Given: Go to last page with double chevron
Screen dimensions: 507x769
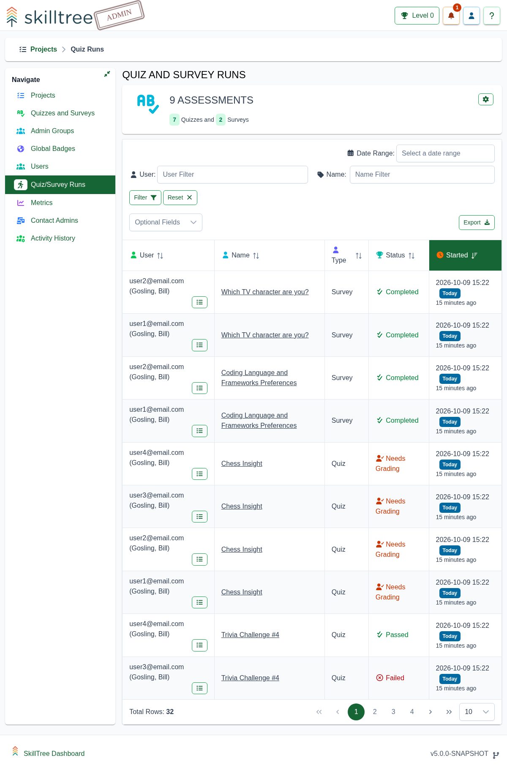Looking at the screenshot, I should coord(449,712).
